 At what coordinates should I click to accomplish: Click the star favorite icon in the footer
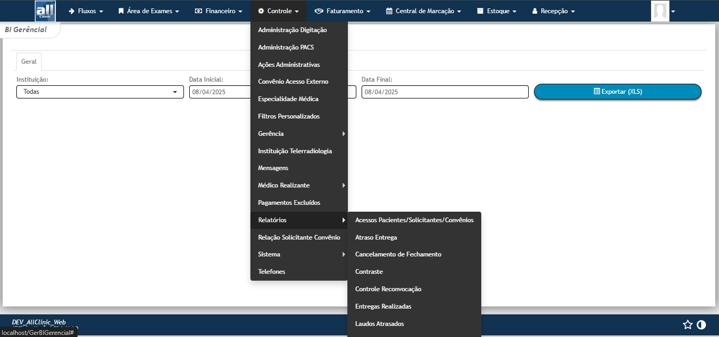click(687, 325)
